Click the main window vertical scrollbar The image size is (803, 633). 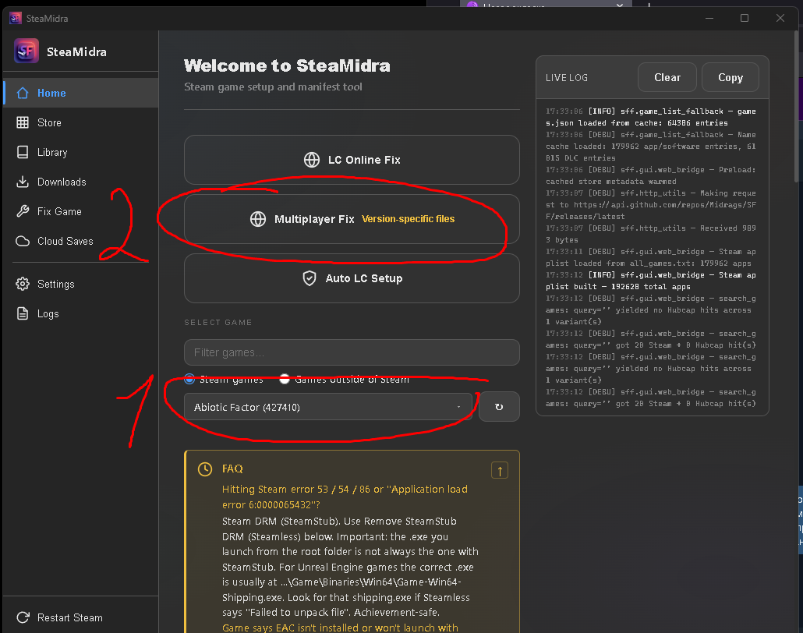[797, 105]
